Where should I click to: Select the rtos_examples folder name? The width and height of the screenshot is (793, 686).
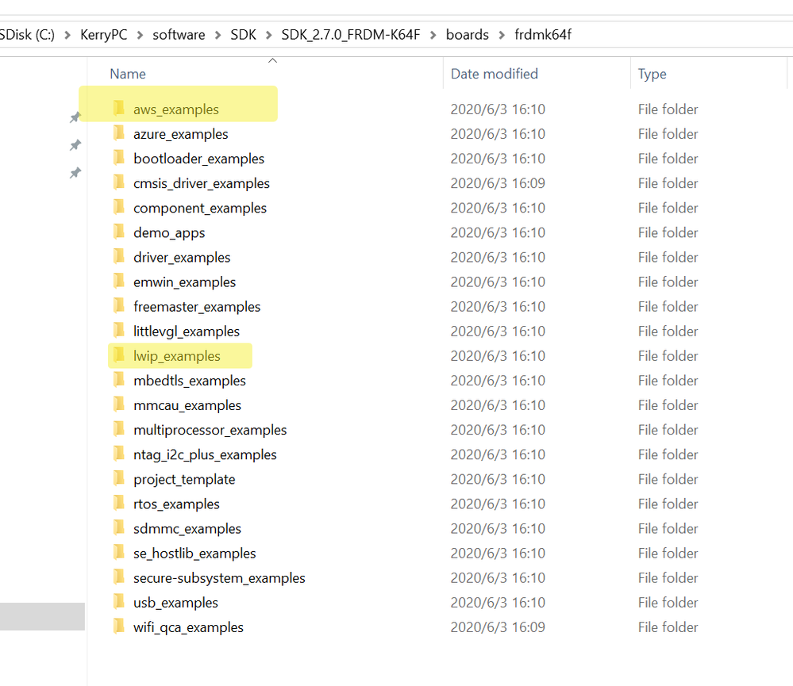click(x=176, y=504)
